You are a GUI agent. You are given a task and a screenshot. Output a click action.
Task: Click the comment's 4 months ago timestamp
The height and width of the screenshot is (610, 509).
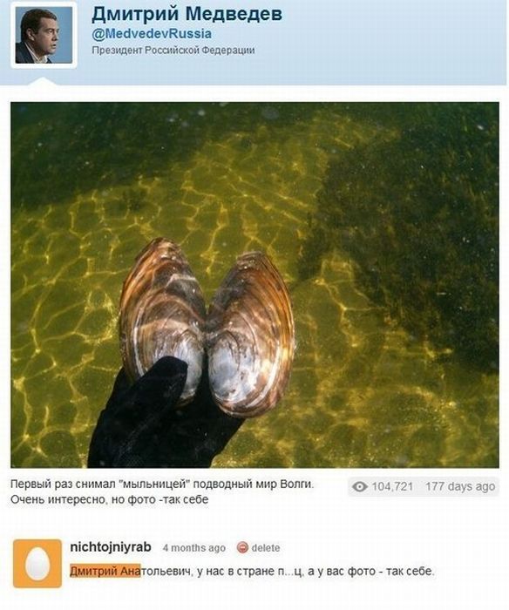194,548
